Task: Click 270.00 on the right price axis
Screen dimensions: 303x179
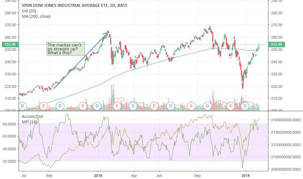Action: (x=277, y=25)
